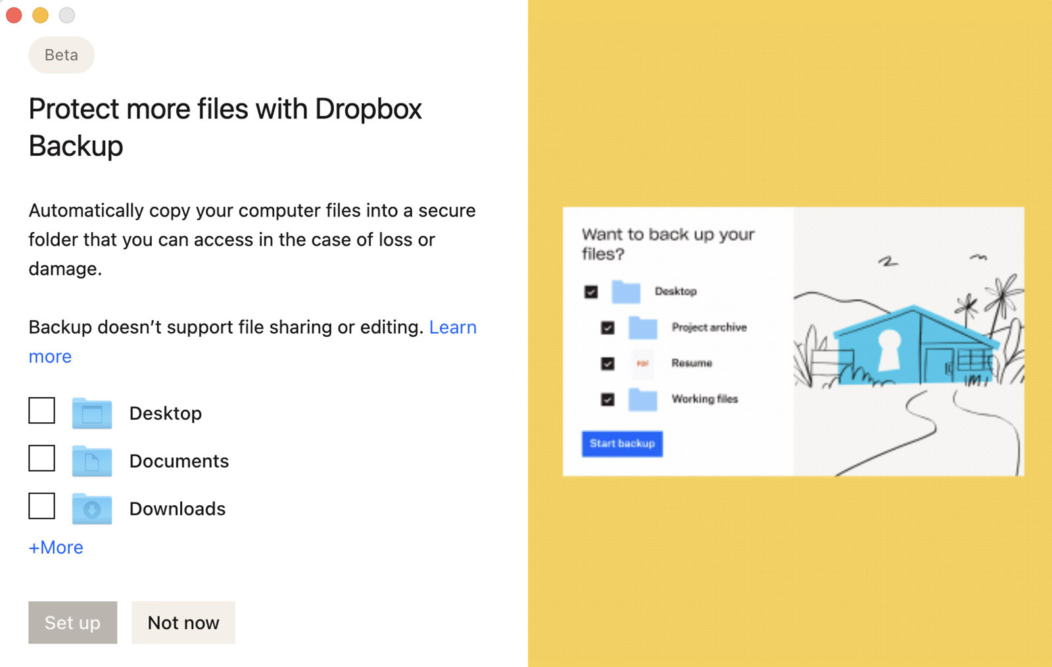
Task: Click the Downloads label text
Action: (178, 508)
